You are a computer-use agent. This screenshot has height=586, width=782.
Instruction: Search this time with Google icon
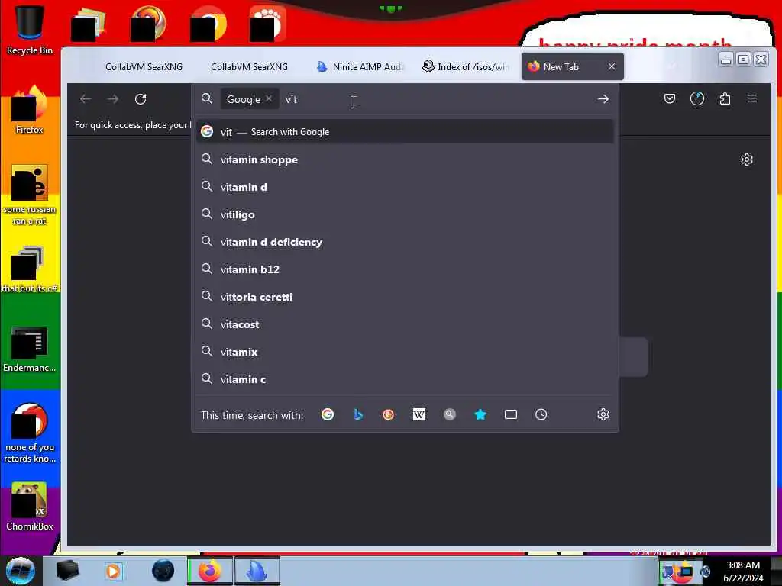[x=328, y=414]
